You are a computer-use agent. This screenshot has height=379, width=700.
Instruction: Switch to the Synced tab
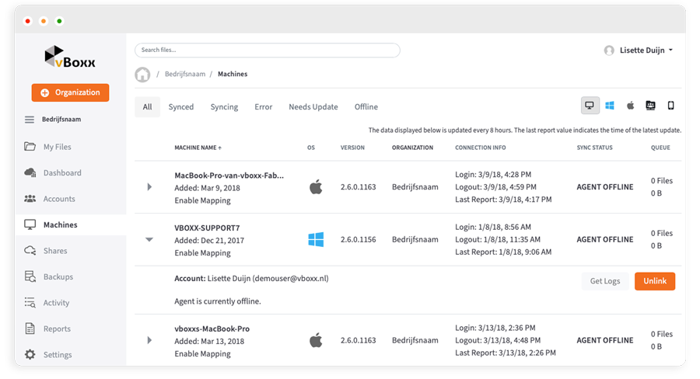[x=181, y=107]
